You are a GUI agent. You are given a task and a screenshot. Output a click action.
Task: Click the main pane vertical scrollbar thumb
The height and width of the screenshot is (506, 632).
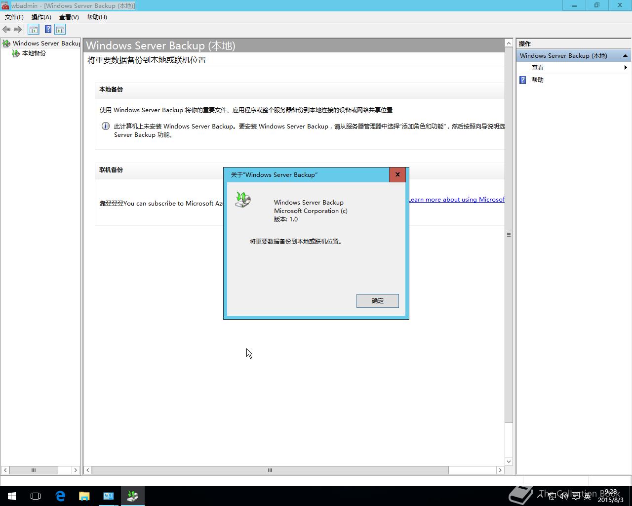[509, 235]
